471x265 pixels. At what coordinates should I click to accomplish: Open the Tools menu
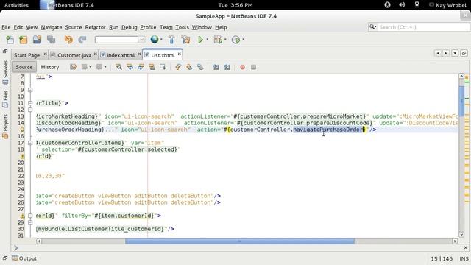[182, 27]
